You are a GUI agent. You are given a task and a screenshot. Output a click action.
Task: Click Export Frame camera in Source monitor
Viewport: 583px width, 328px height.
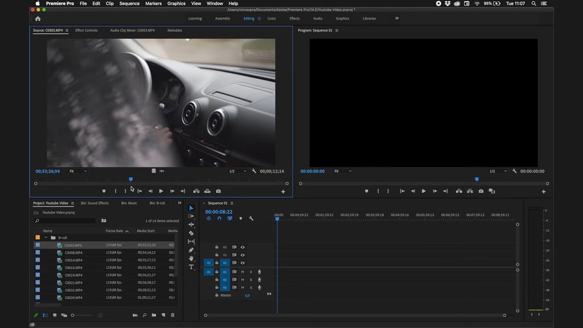[x=218, y=191]
